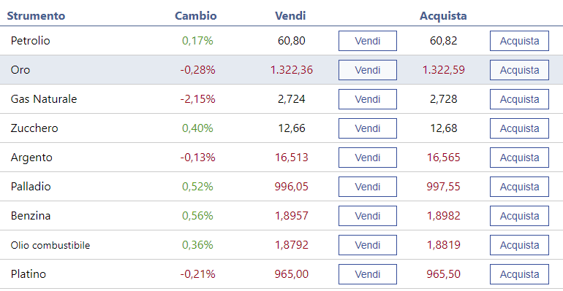563x291 pixels.
Task: Click the Vendi button for Petrolio
Action: click(x=368, y=41)
